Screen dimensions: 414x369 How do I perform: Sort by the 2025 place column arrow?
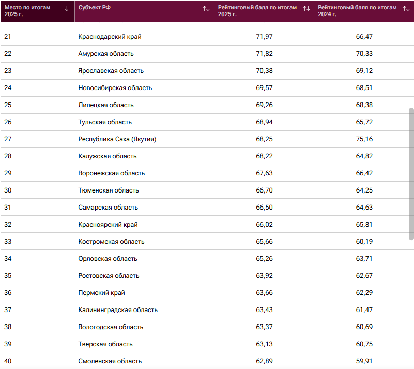pyautogui.click(x=67, y=9)
